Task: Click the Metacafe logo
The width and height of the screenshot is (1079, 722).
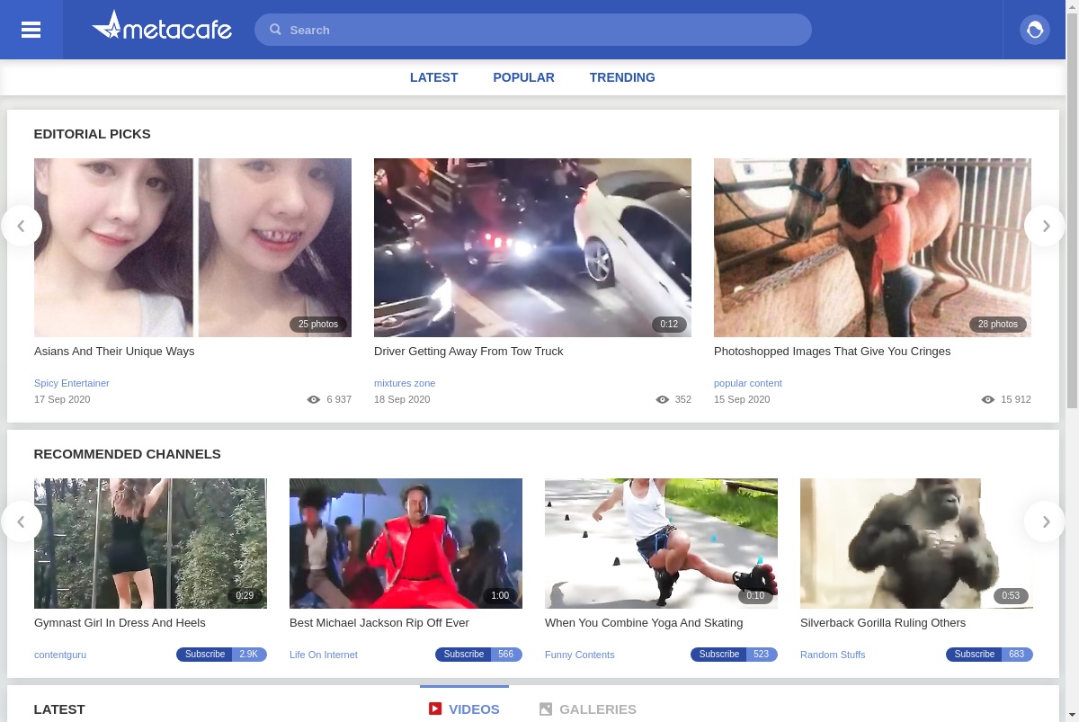Action: pyautogui.click(x=162, y=27)
